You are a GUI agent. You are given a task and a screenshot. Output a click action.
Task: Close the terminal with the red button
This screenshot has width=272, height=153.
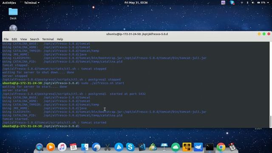click(269, 34)
